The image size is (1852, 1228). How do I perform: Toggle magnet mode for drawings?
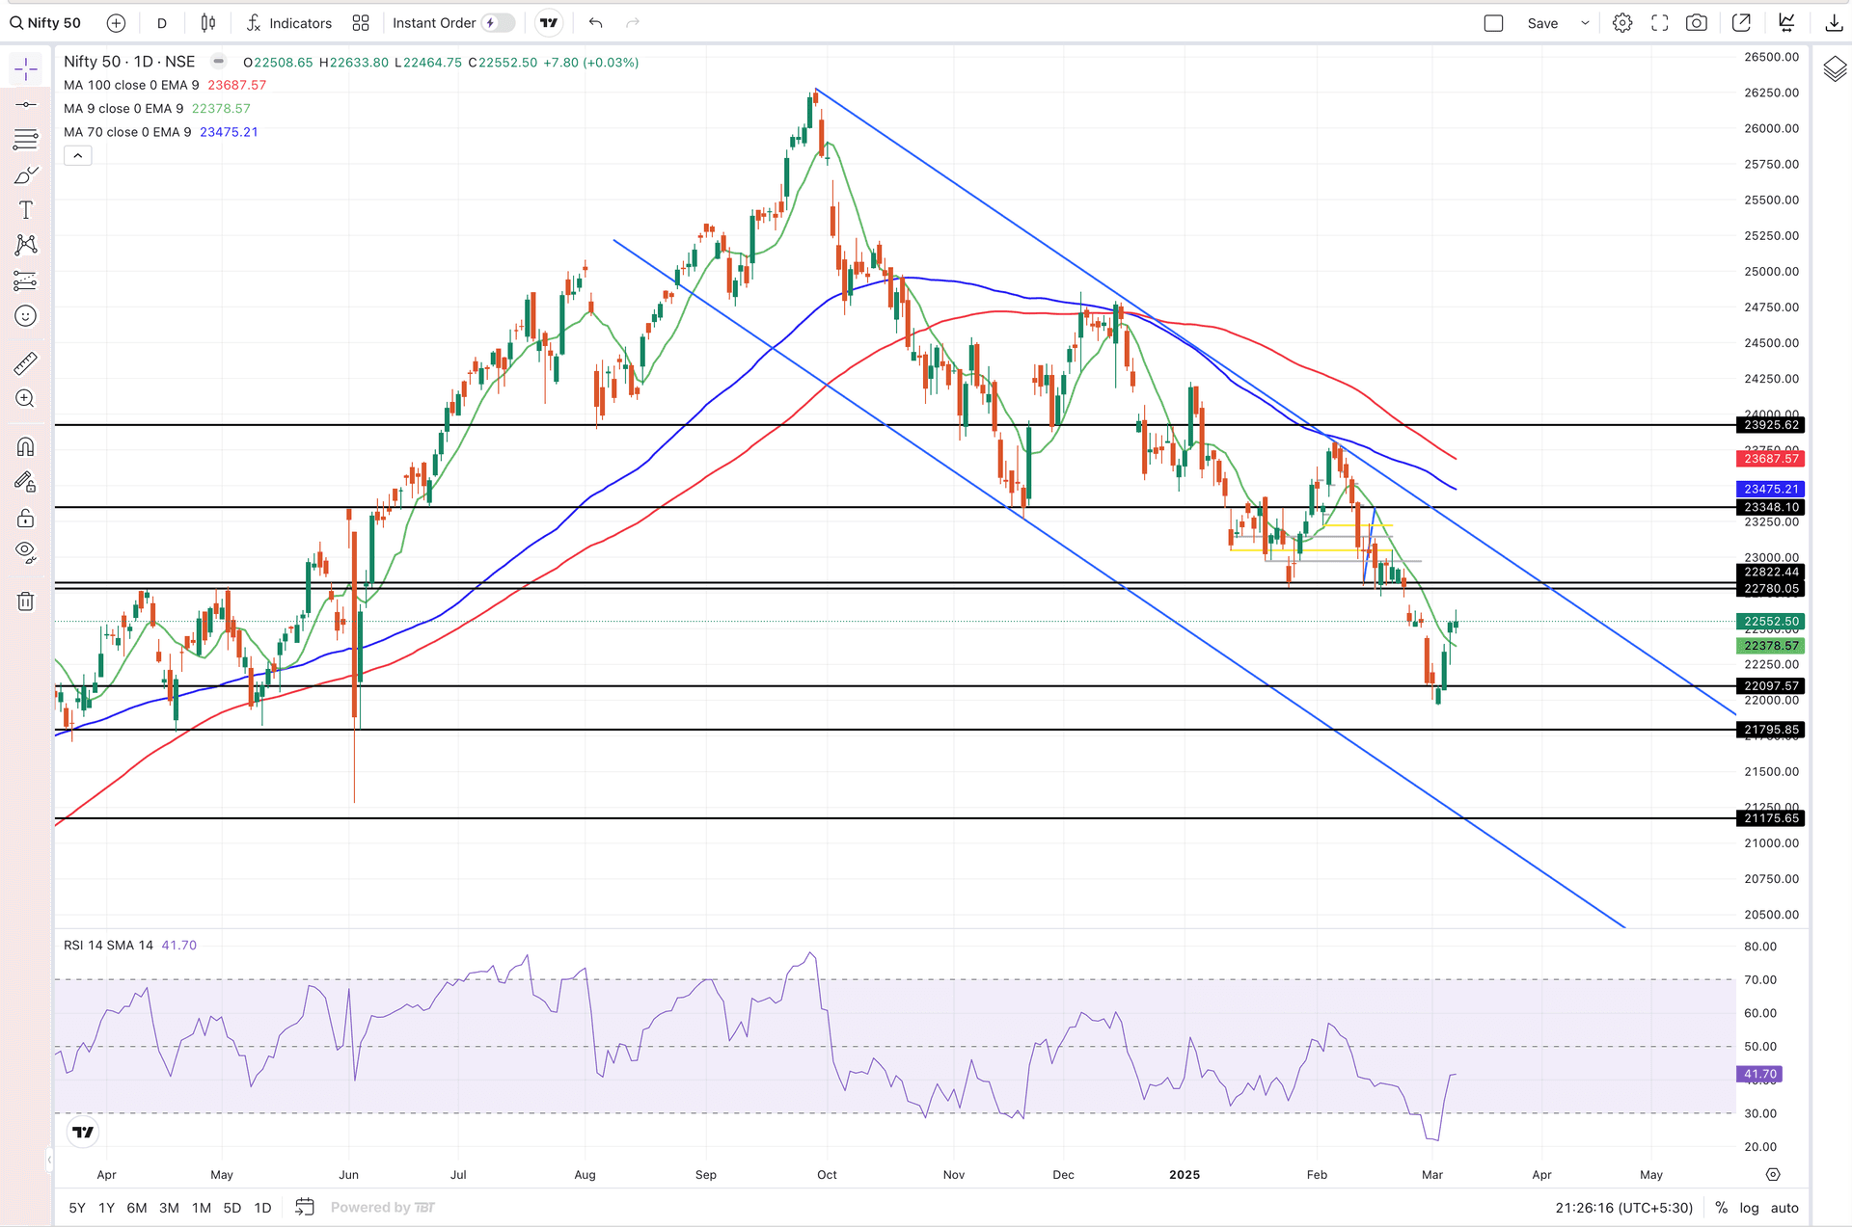(x=26, y=447)
